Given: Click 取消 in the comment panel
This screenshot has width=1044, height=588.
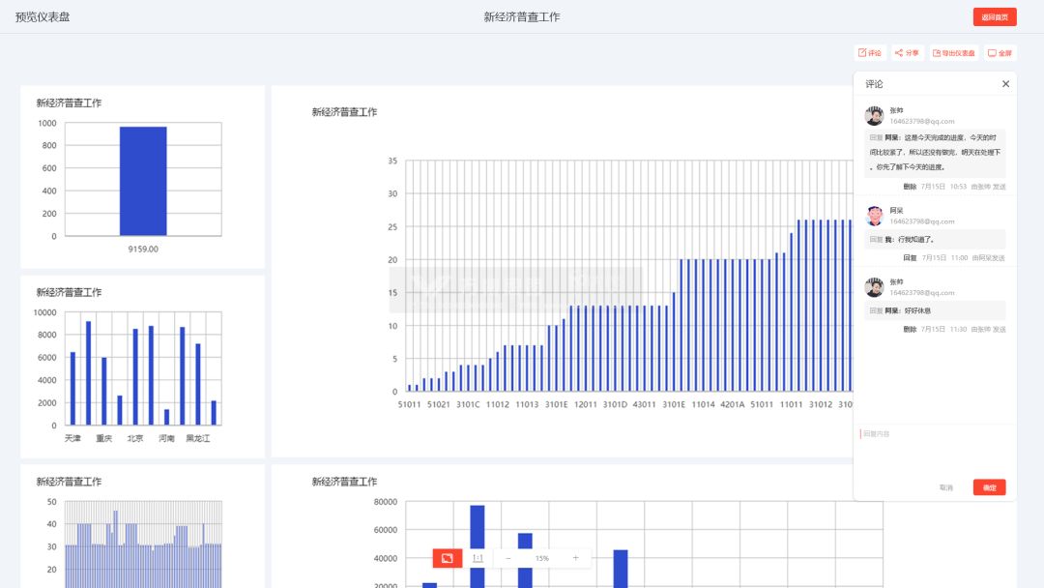Looking at the screenshot, I should coord(946,487).
